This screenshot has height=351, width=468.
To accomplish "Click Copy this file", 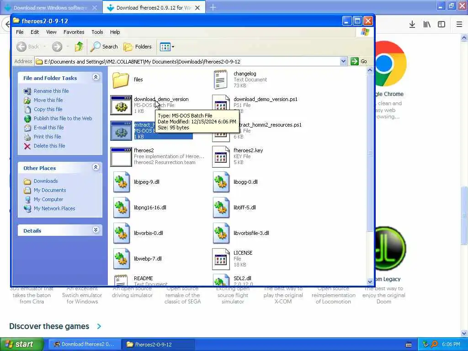I will [x=48, y=109].
